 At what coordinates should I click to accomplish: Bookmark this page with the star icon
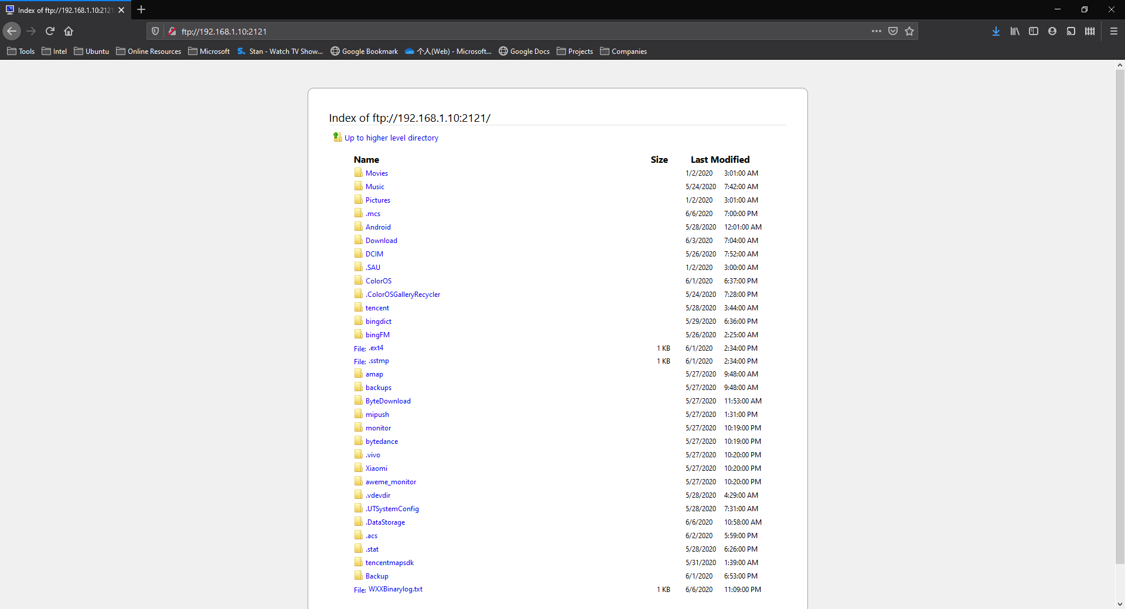point(909,31)
